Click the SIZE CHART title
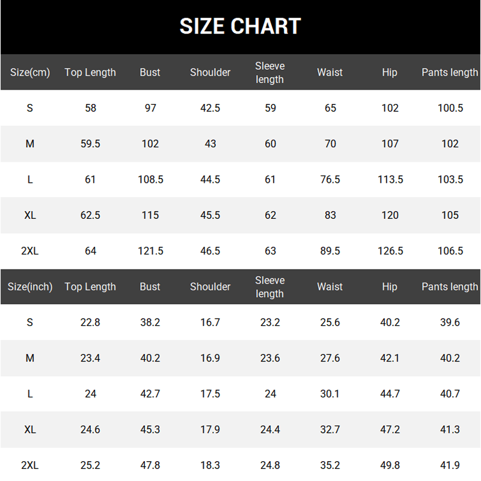The height and width of the screenshot is (481, 481). coord(240,26)
